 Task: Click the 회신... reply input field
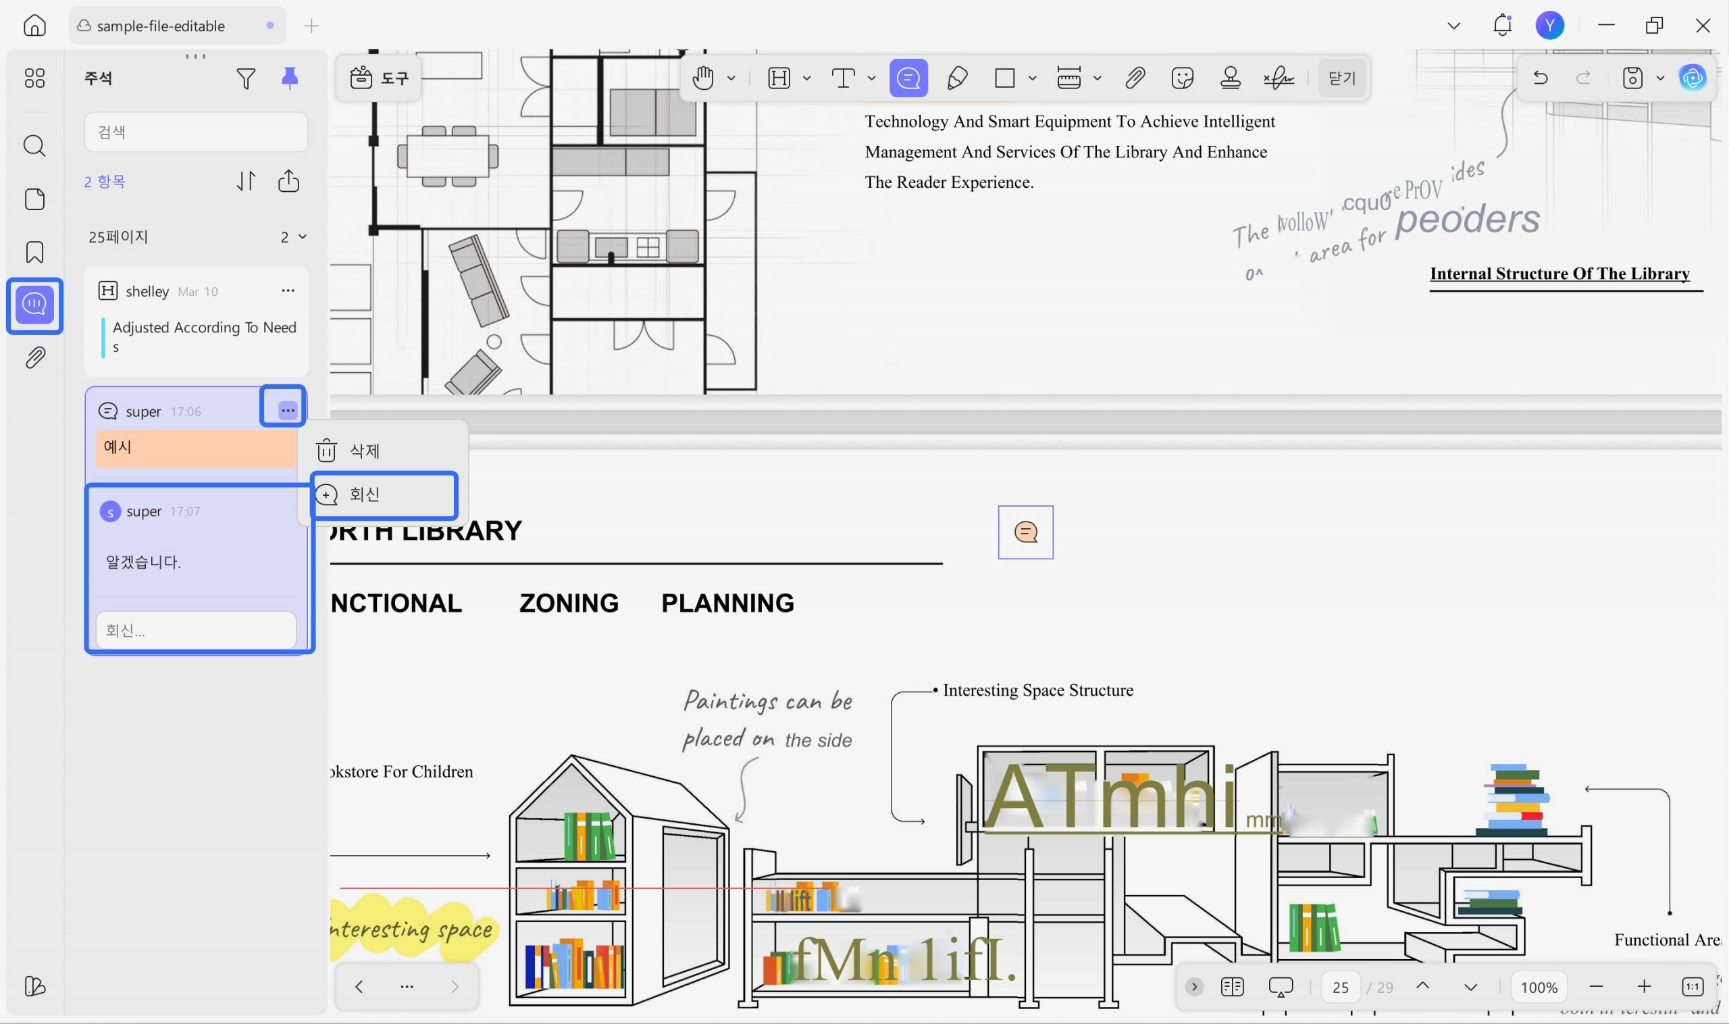196,630
